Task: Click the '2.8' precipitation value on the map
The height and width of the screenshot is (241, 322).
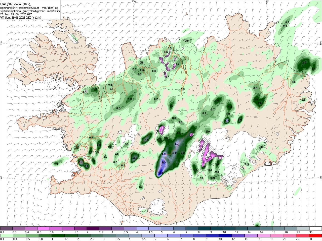Action: (99, 145)
